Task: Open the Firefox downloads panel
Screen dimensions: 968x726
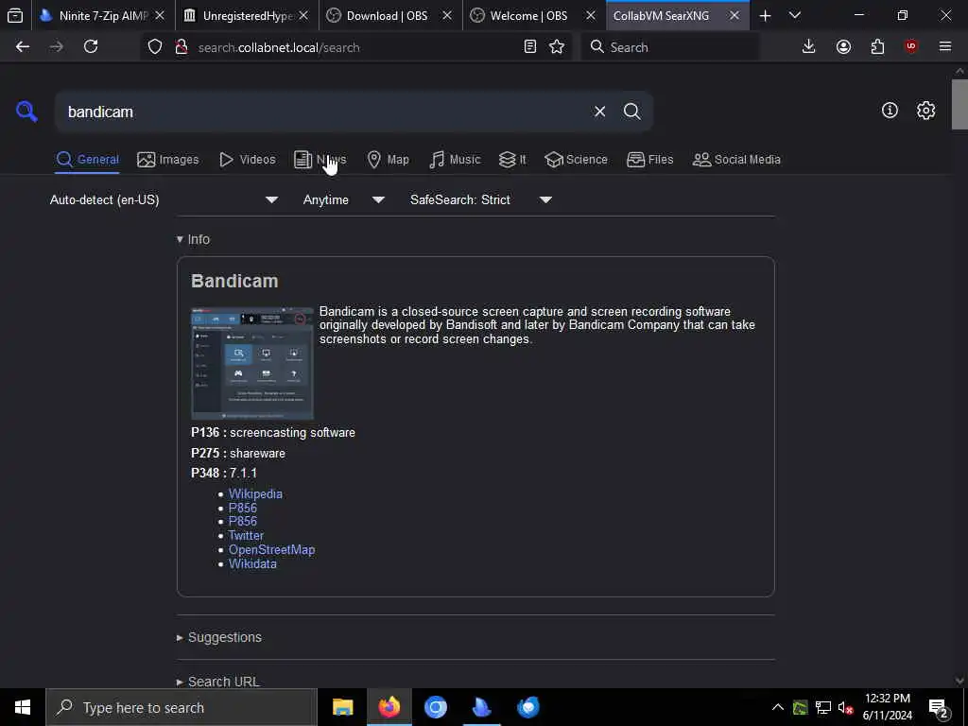Action: tap(809, 47)
